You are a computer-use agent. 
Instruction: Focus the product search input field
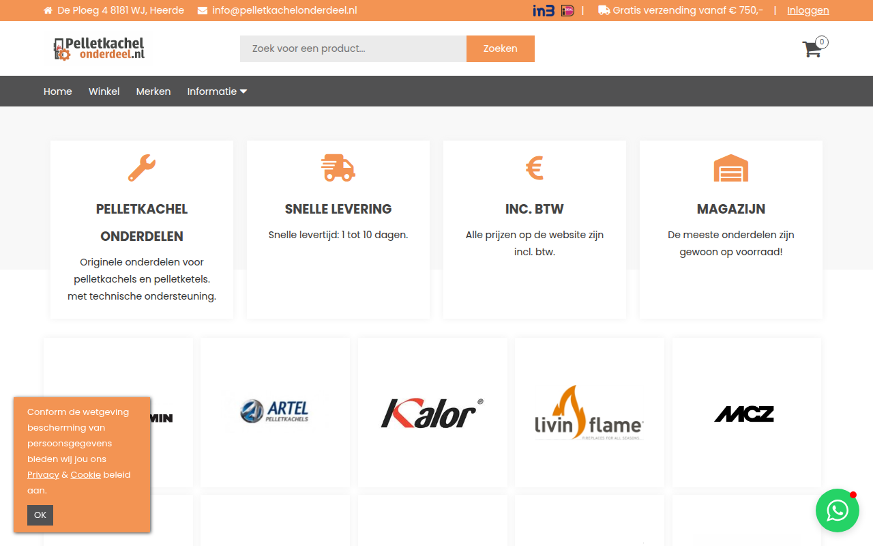tap(353, 48)
